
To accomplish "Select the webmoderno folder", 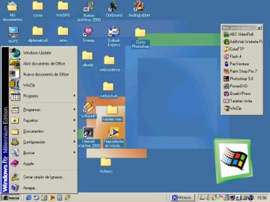I will point(110,64).
